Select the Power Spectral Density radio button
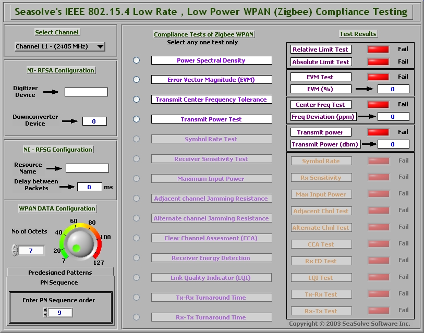Screen dimensions: 424x333 click(137, 60)
